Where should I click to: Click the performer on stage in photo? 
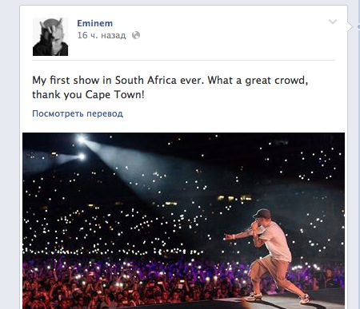[x=270, y=256]
